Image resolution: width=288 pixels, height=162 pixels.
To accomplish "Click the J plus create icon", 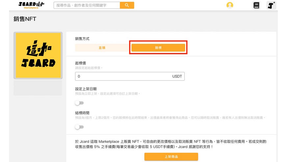I will click(271, 5).
